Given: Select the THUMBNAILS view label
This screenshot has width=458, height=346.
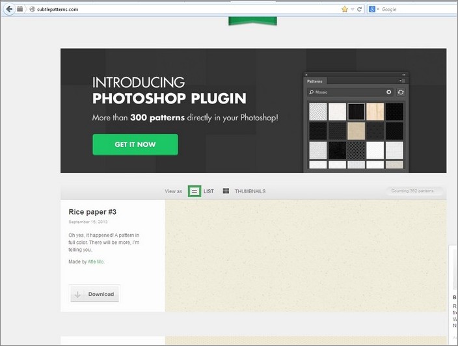Looking at the screenshot, I should (250, 191).
